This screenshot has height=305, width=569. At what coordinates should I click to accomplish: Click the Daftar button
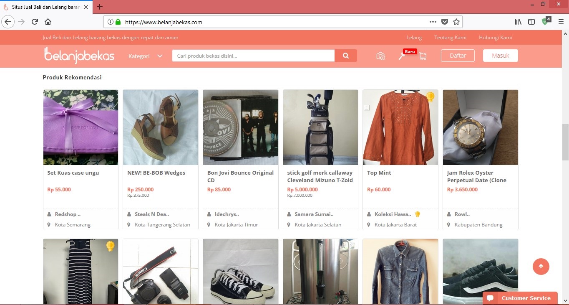click(458, 56)
